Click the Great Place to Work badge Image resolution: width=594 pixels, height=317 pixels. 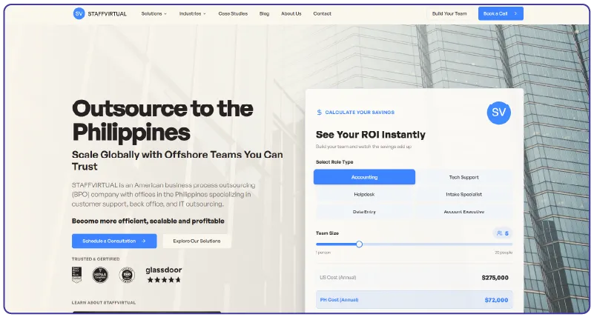[x=76, y=275]
